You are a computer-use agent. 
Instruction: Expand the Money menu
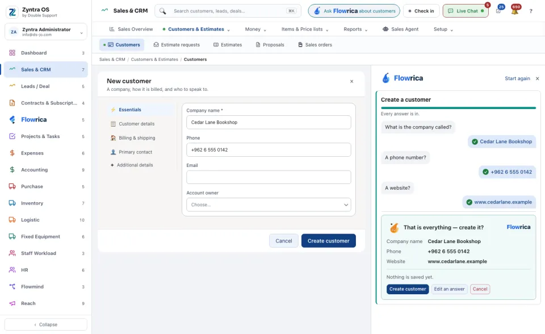255,29
